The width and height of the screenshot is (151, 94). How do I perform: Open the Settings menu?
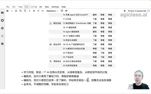click(55, 7)
